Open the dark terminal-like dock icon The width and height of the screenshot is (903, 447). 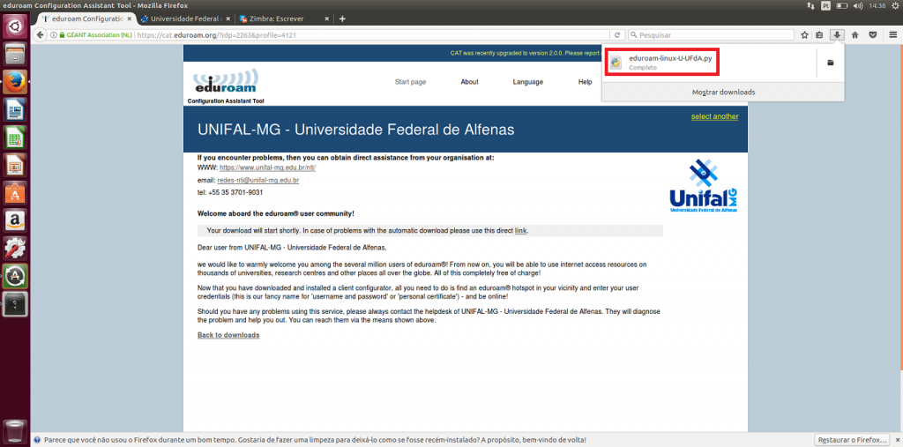point(15,303)
